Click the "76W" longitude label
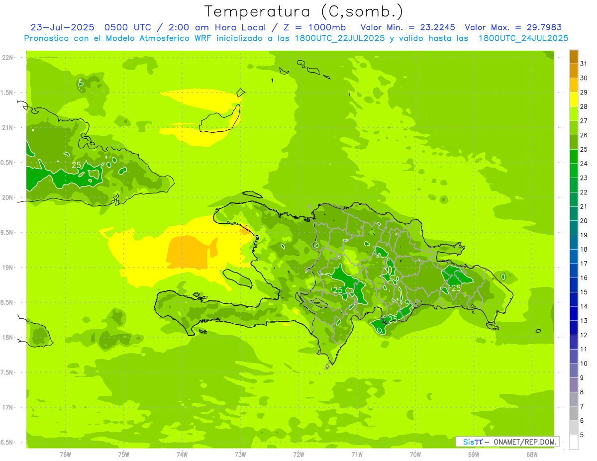 (65, 454)
